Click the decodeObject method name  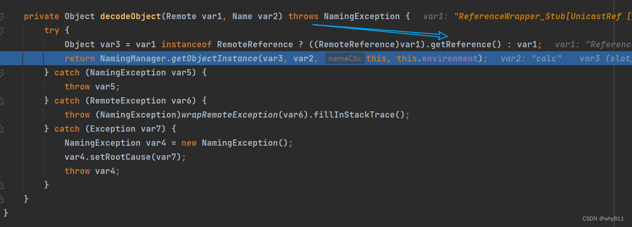(x=130, y=16)
